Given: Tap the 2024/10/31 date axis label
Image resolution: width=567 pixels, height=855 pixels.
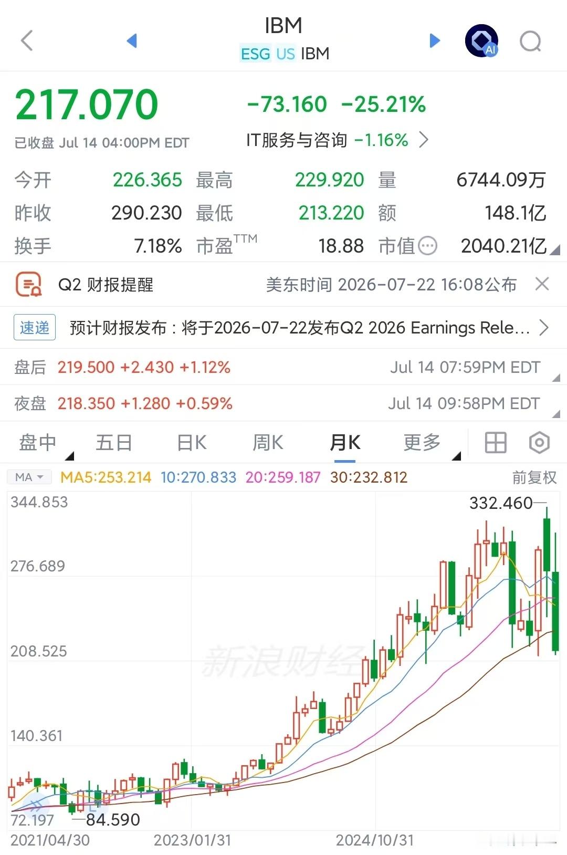Looking at the screenshot, I should [x=375, y=840].
